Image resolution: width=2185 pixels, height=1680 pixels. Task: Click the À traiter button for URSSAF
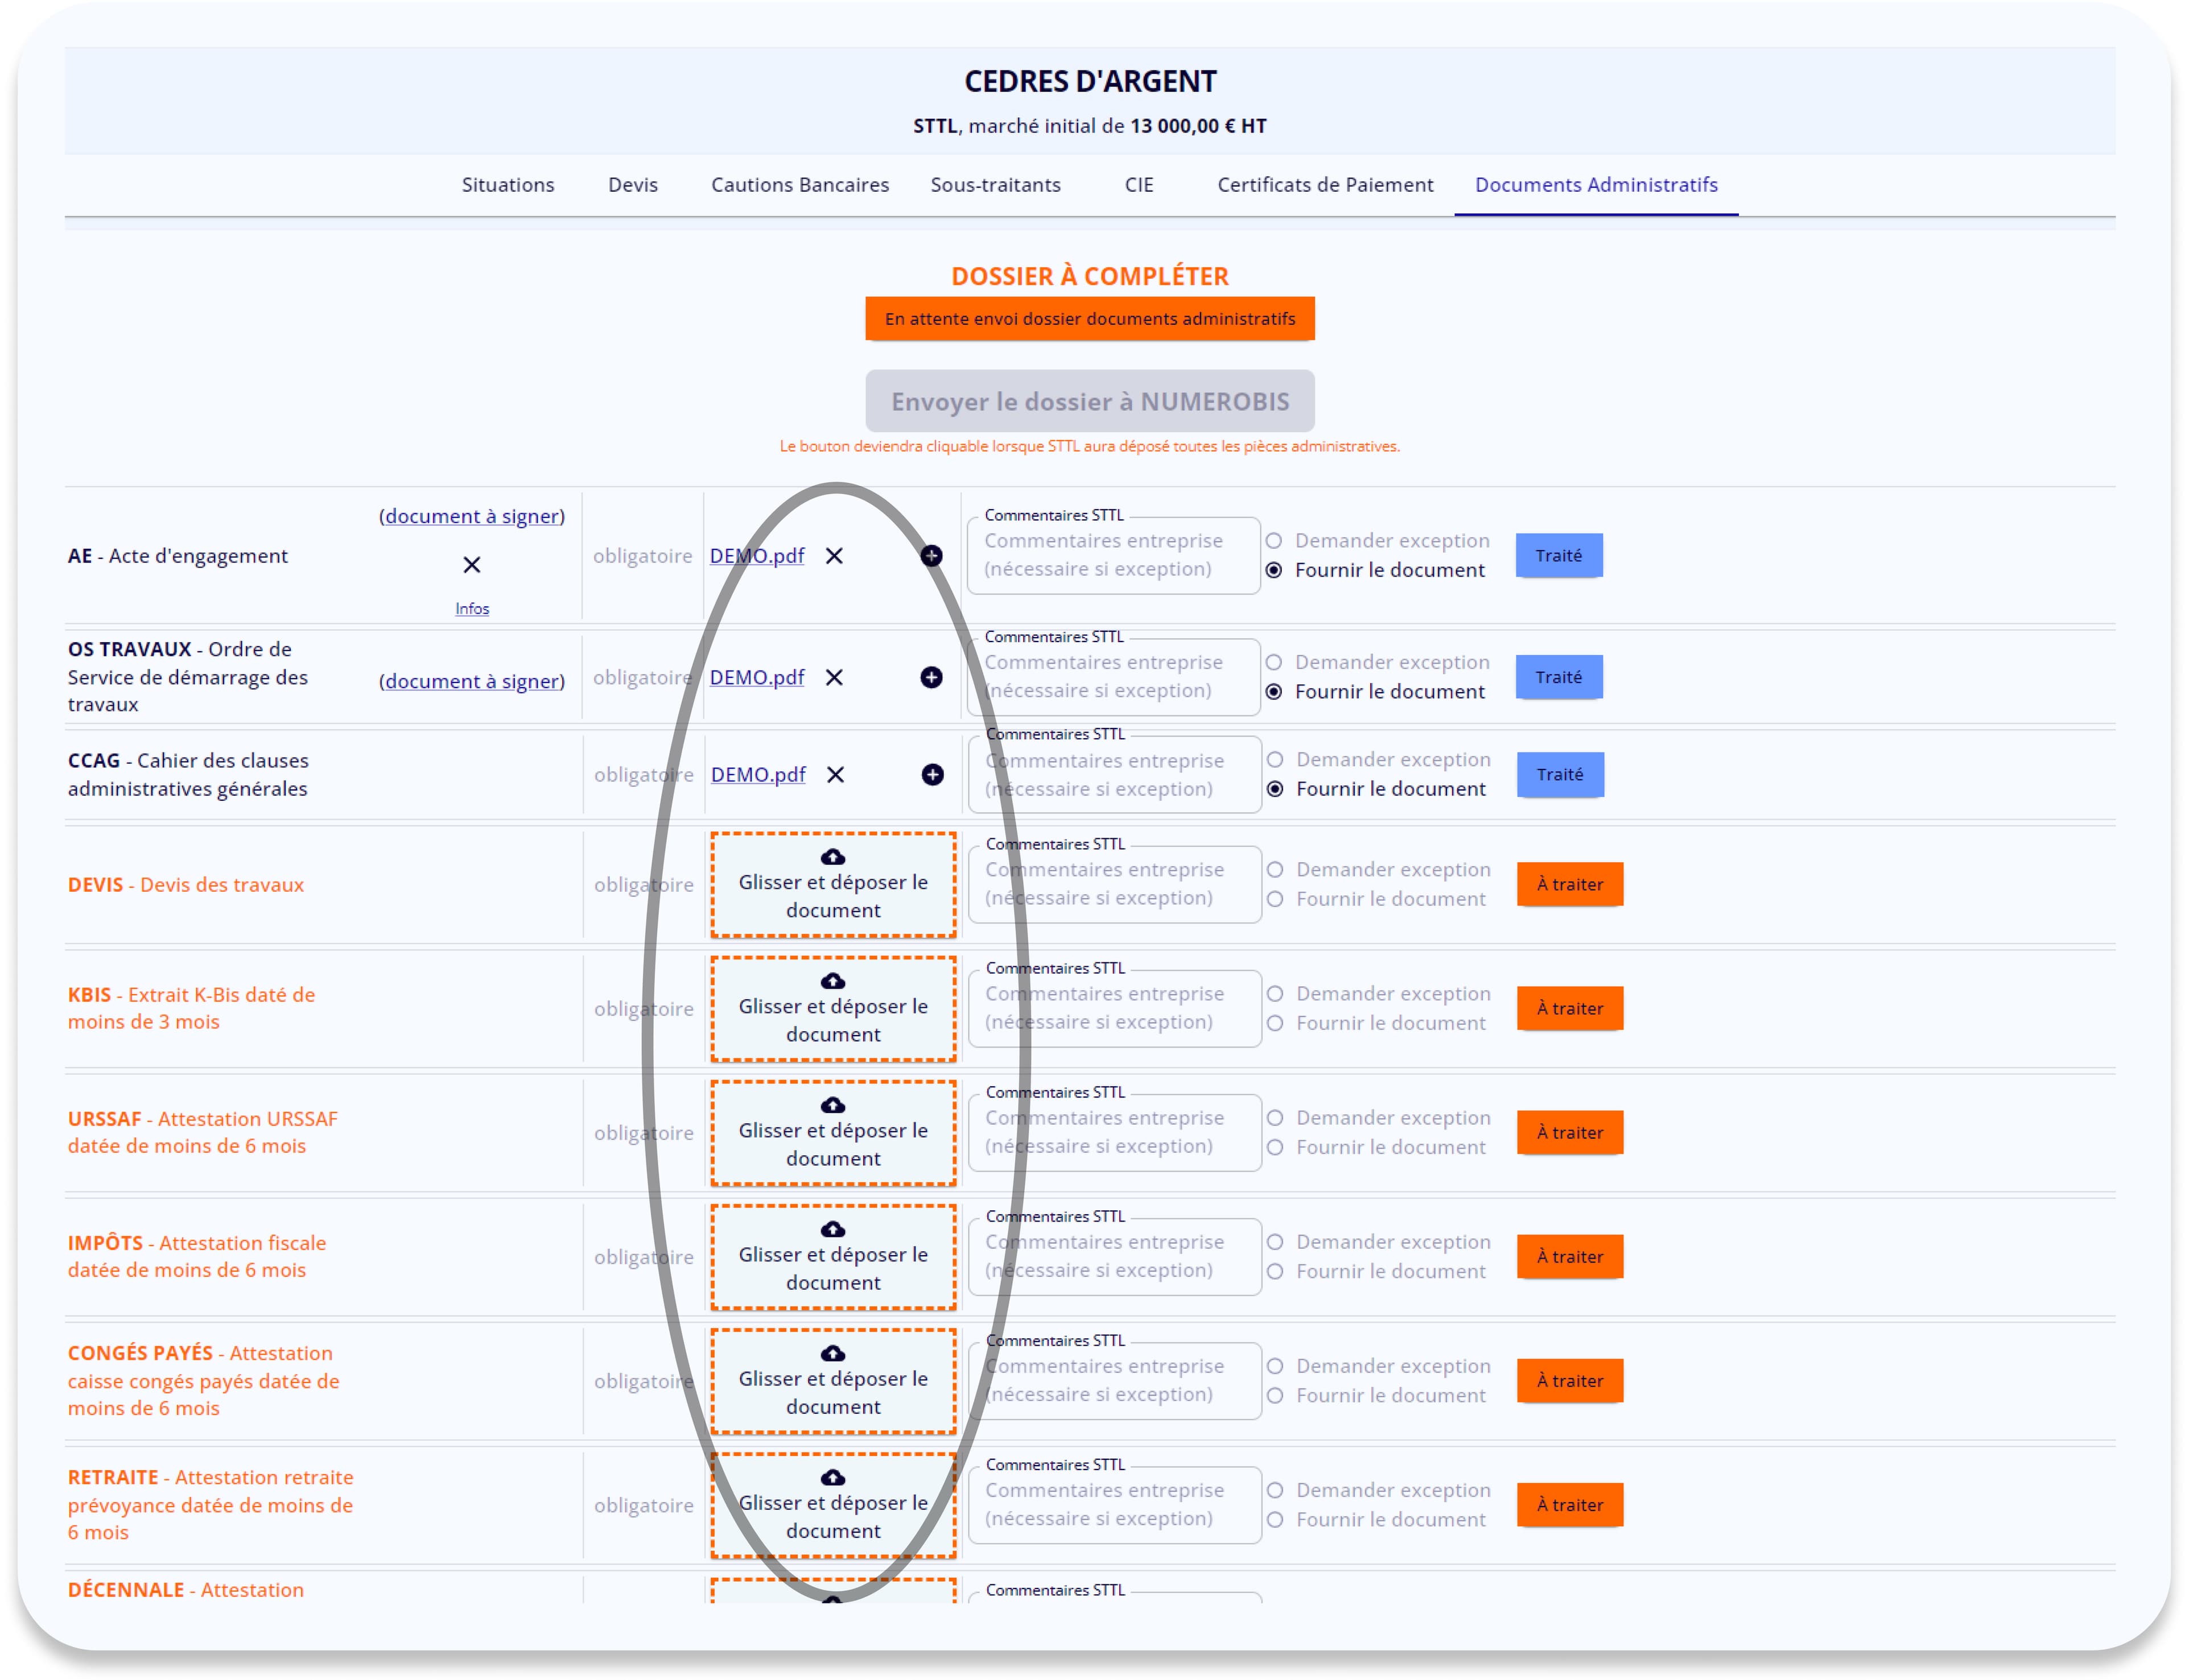click(1569, 1132)
